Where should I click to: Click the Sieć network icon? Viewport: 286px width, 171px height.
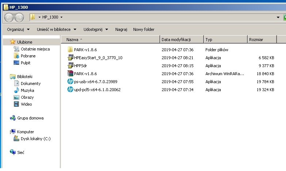coord(12,152)
